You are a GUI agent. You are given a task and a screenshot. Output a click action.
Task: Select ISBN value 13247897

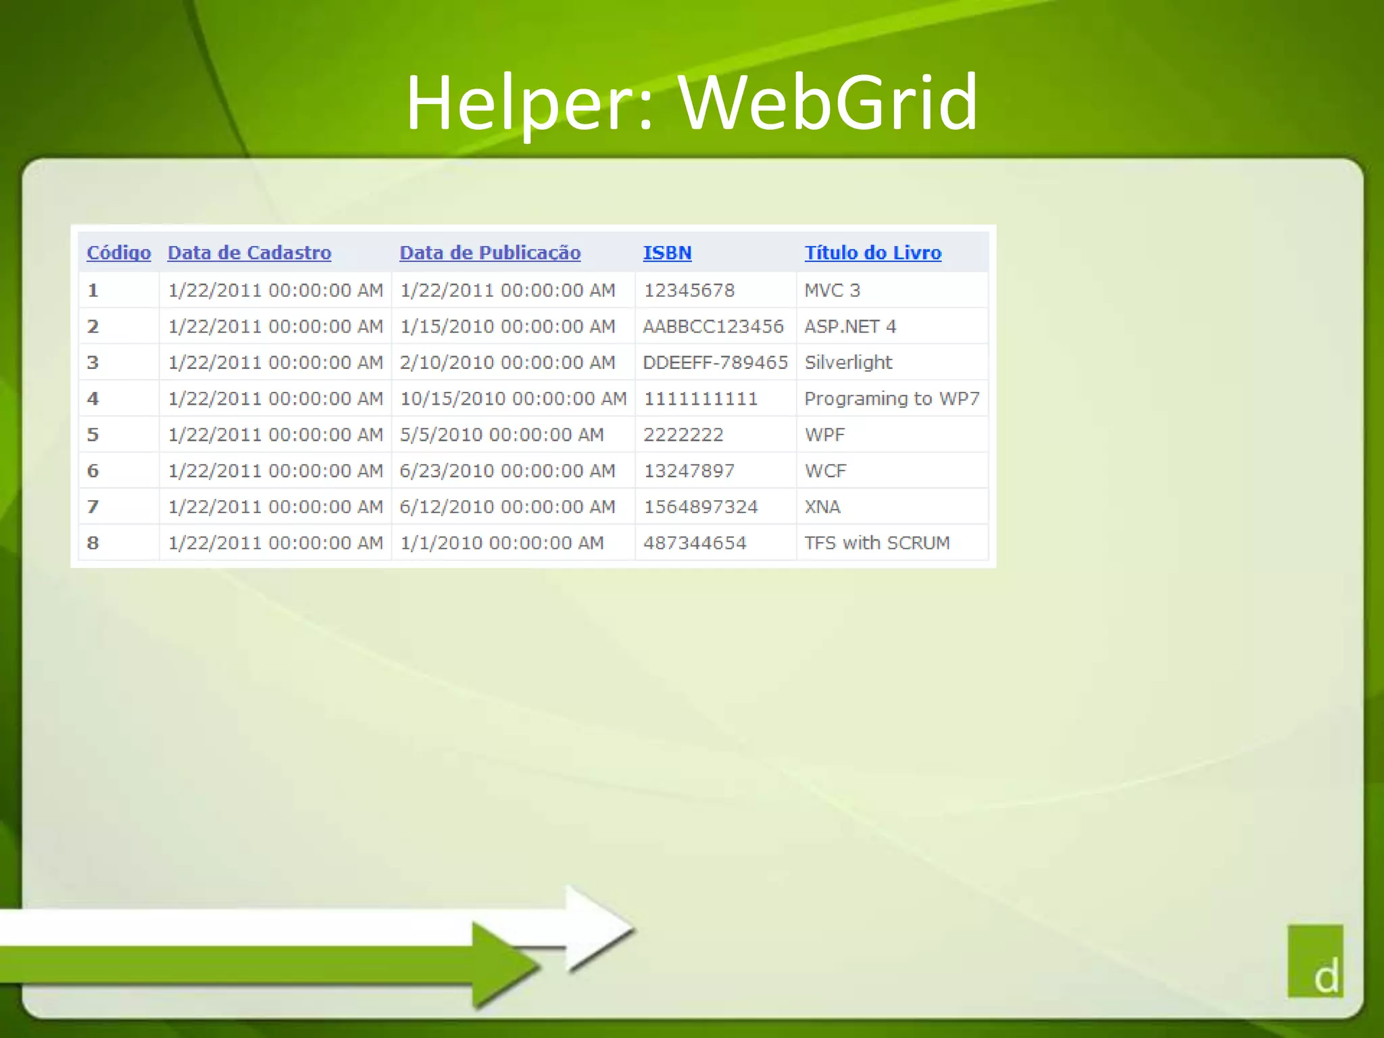coord(689,471)
